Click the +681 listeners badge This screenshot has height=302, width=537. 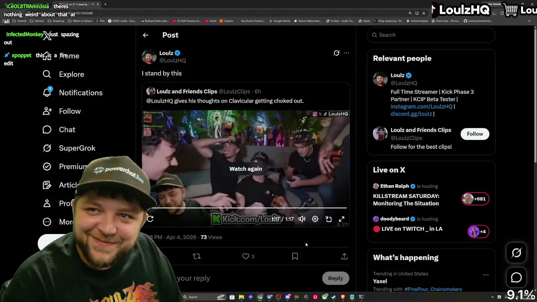(475, 199)
